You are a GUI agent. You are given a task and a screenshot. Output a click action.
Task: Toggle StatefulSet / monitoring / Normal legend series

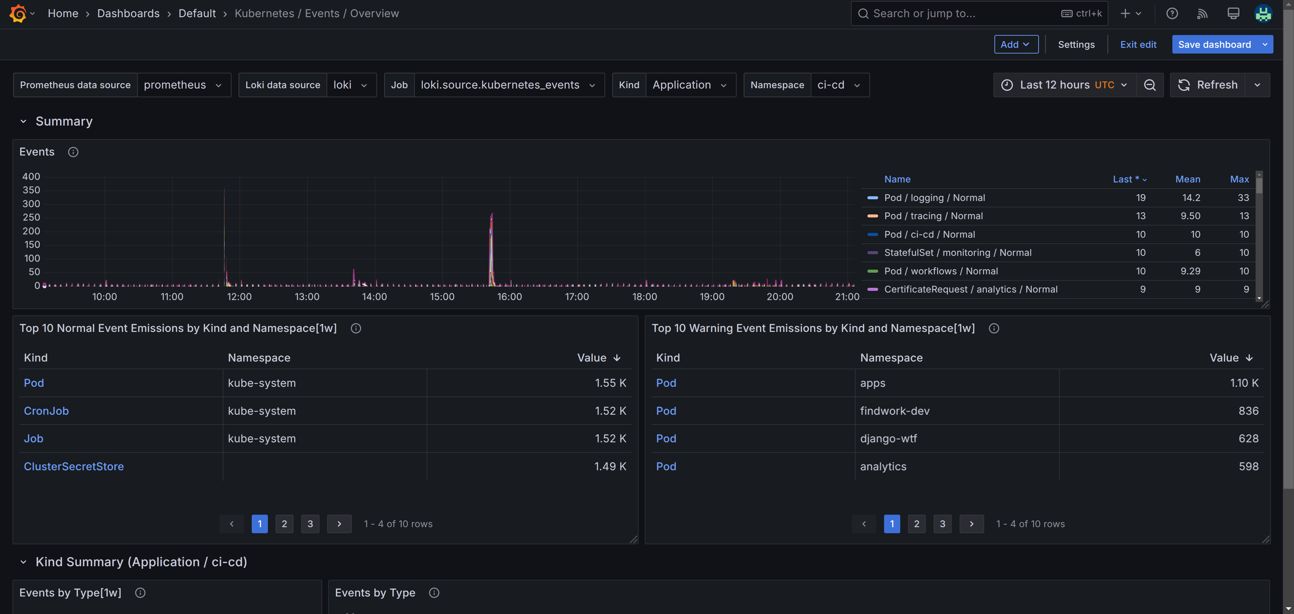click(957, 252)
